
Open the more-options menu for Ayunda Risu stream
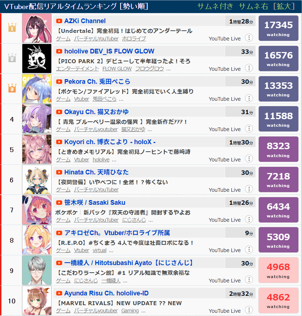coord(249,310)
